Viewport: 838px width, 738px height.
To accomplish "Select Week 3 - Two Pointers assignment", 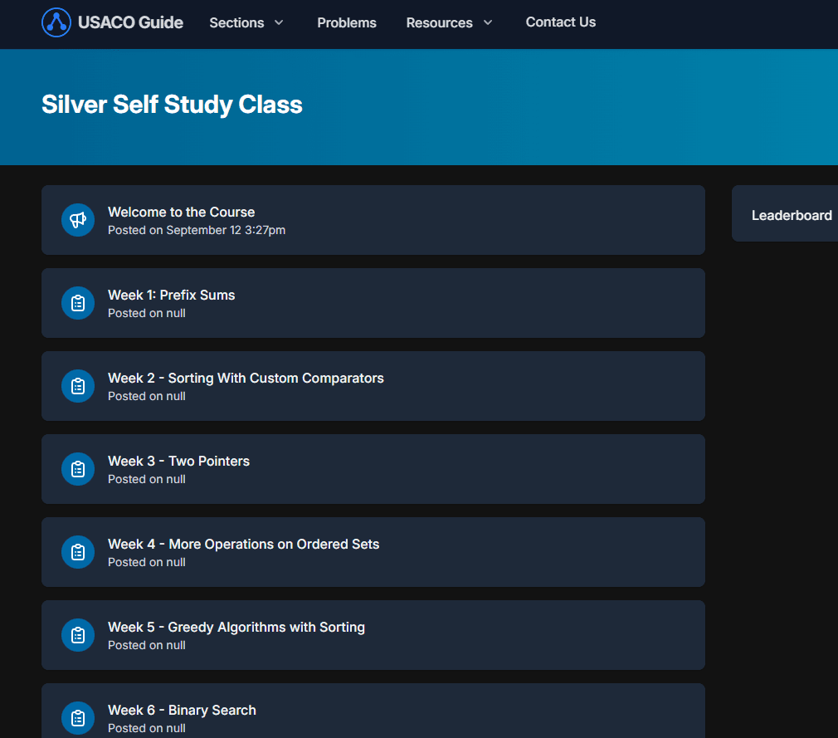I will [x=178, y=461].
